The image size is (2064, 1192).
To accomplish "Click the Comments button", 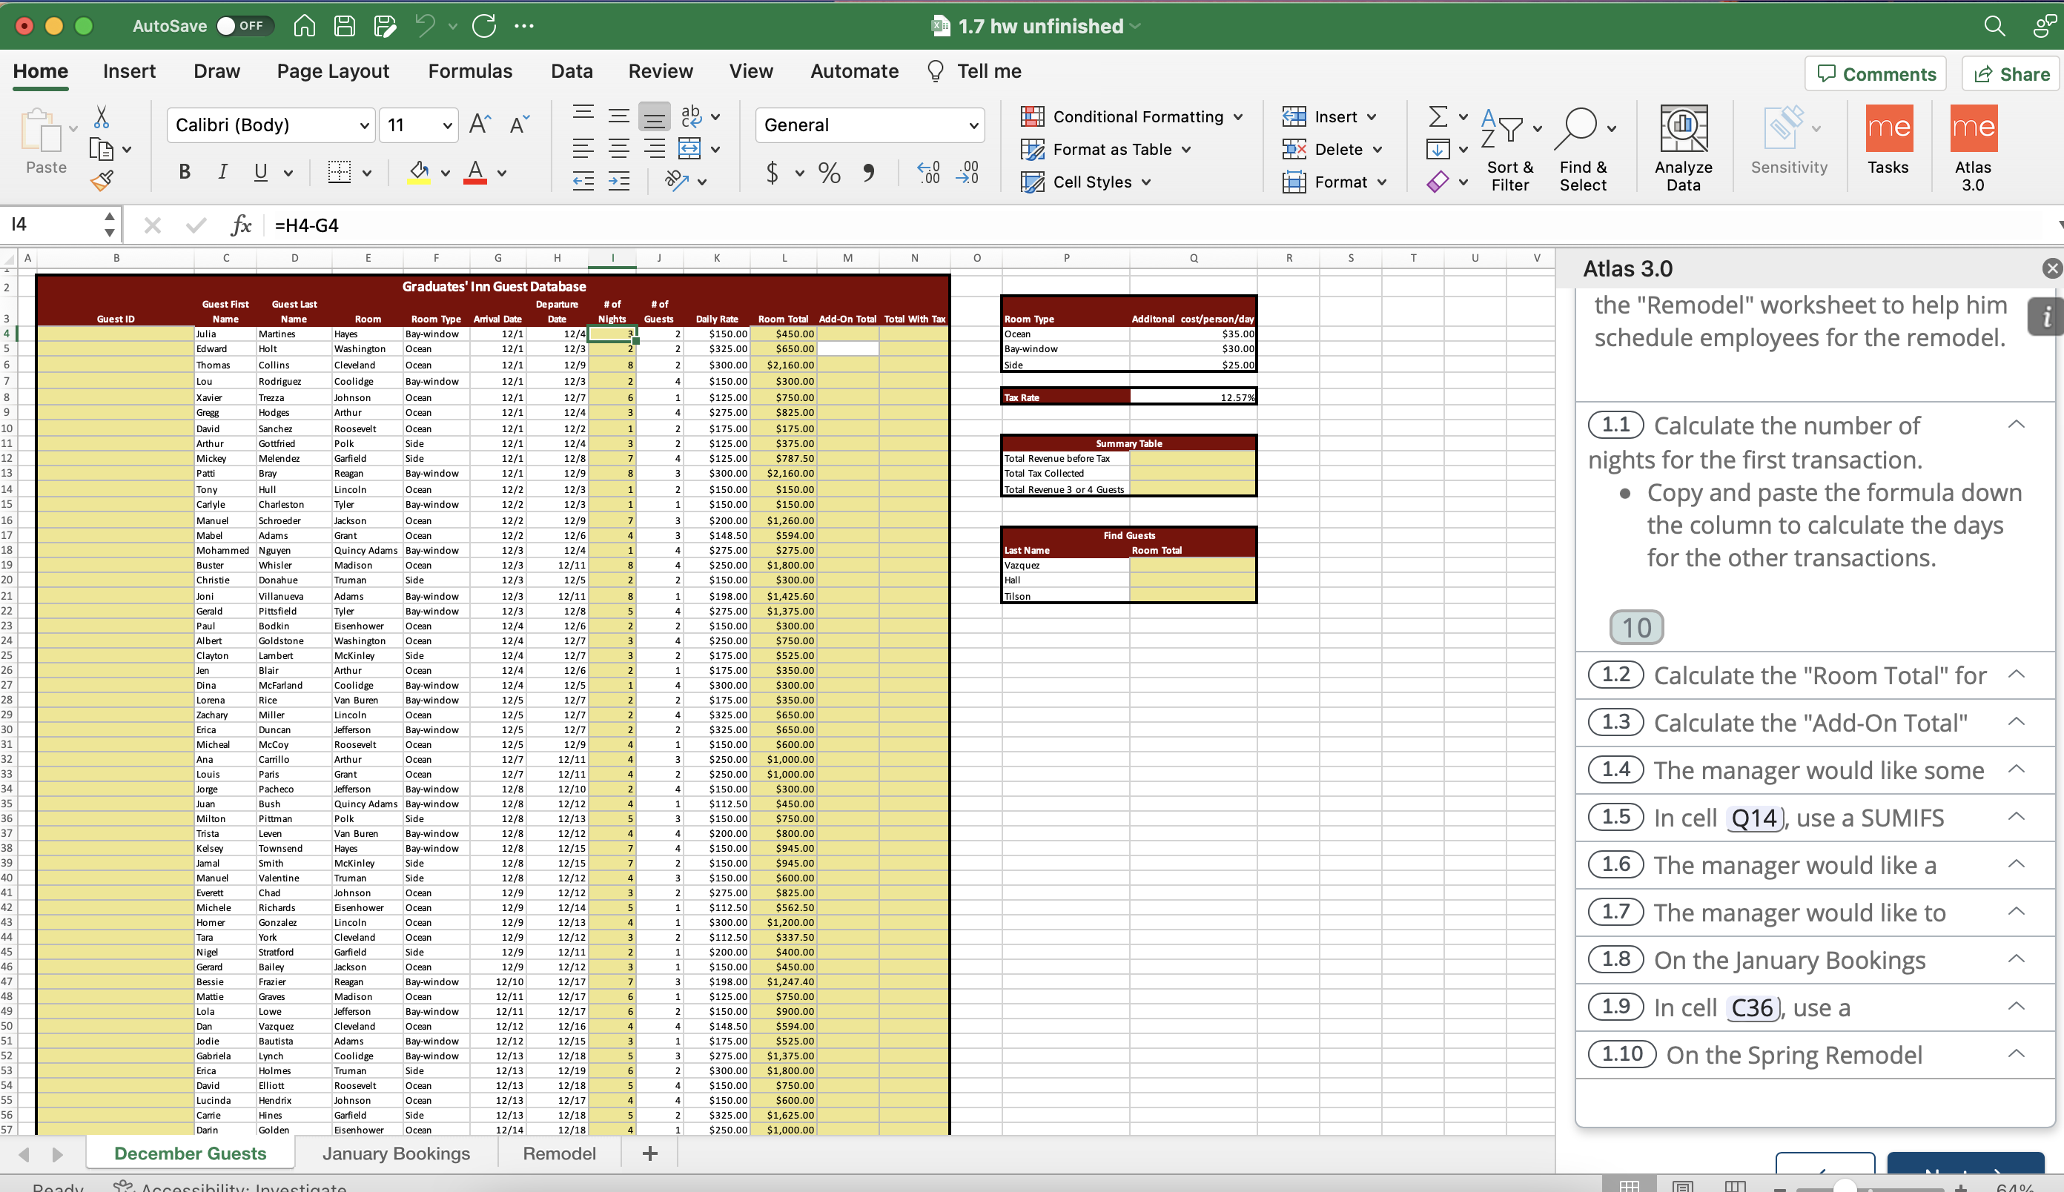I will click(x=1876, y=73).
